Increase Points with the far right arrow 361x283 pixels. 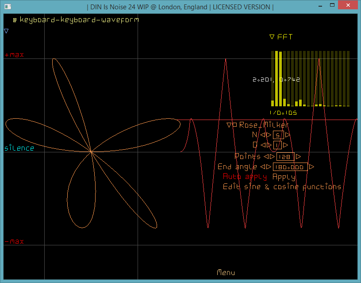pyautogui.click(x=299, y=156)
